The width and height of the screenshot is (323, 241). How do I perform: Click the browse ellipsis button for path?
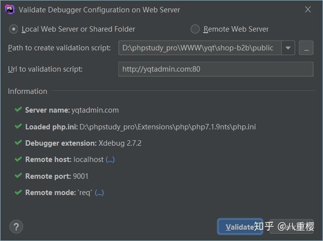306,48
